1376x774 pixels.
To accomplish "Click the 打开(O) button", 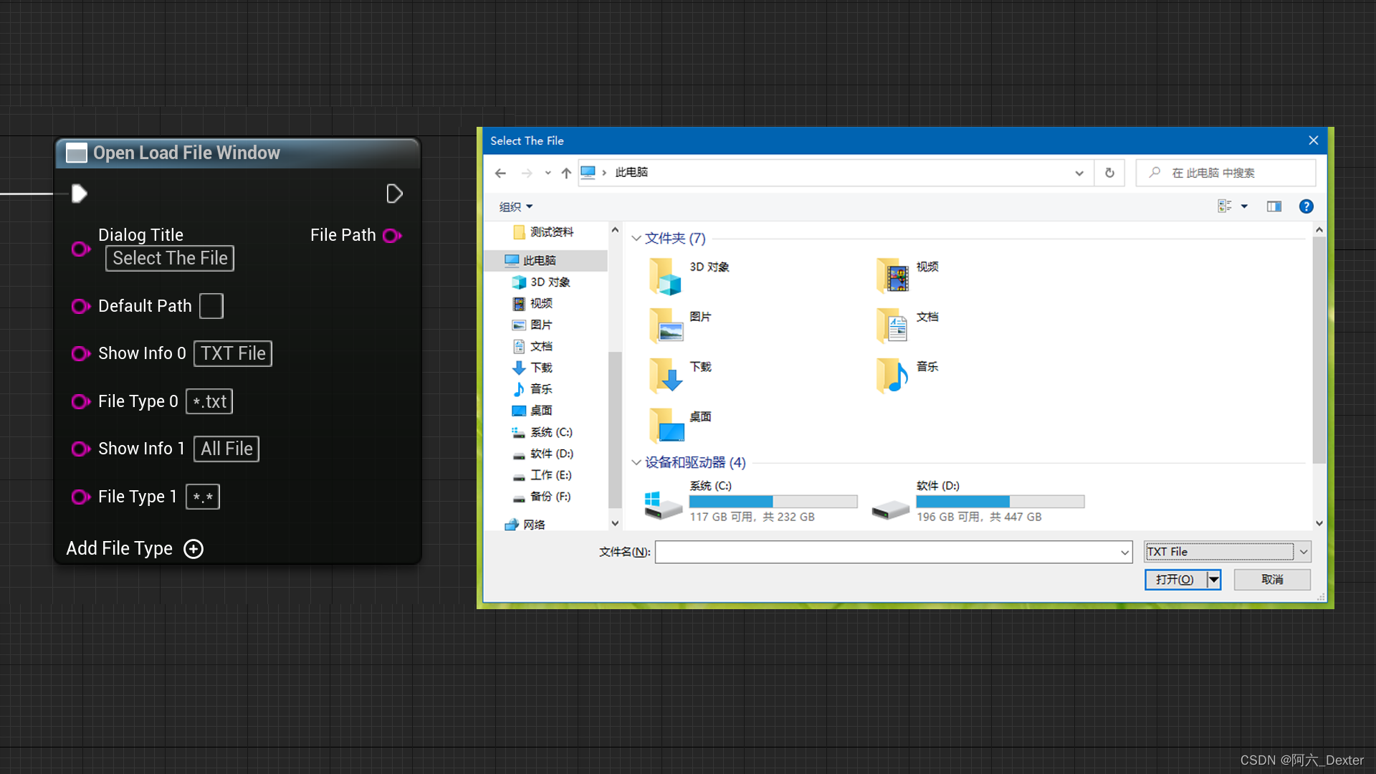I will click(x=1174, y=579).
